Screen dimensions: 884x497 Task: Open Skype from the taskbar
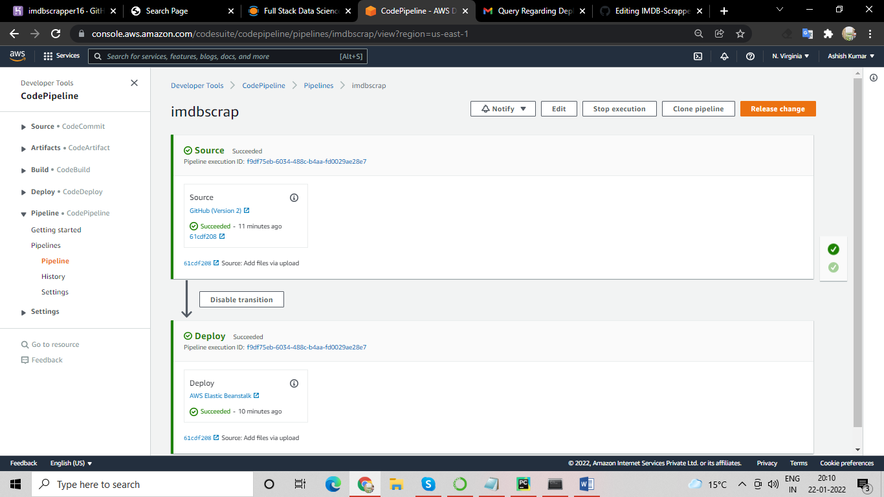click(428, 484)
